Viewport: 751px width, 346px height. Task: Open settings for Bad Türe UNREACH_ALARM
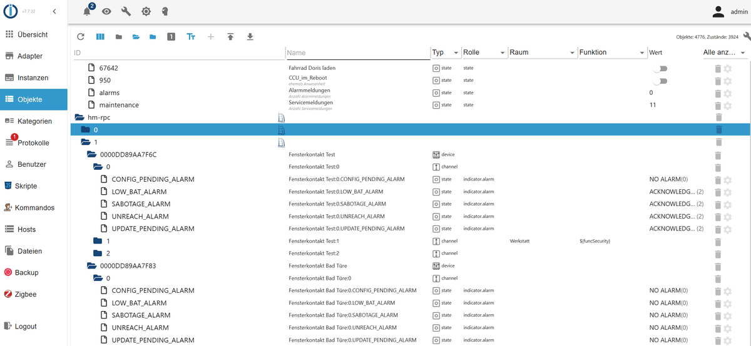pos(728,328)
